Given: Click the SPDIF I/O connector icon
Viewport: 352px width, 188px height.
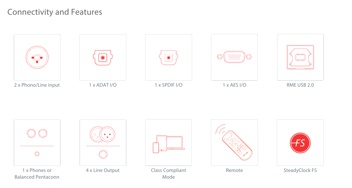Looking at the screenshot, I should (x=169, y=58).
